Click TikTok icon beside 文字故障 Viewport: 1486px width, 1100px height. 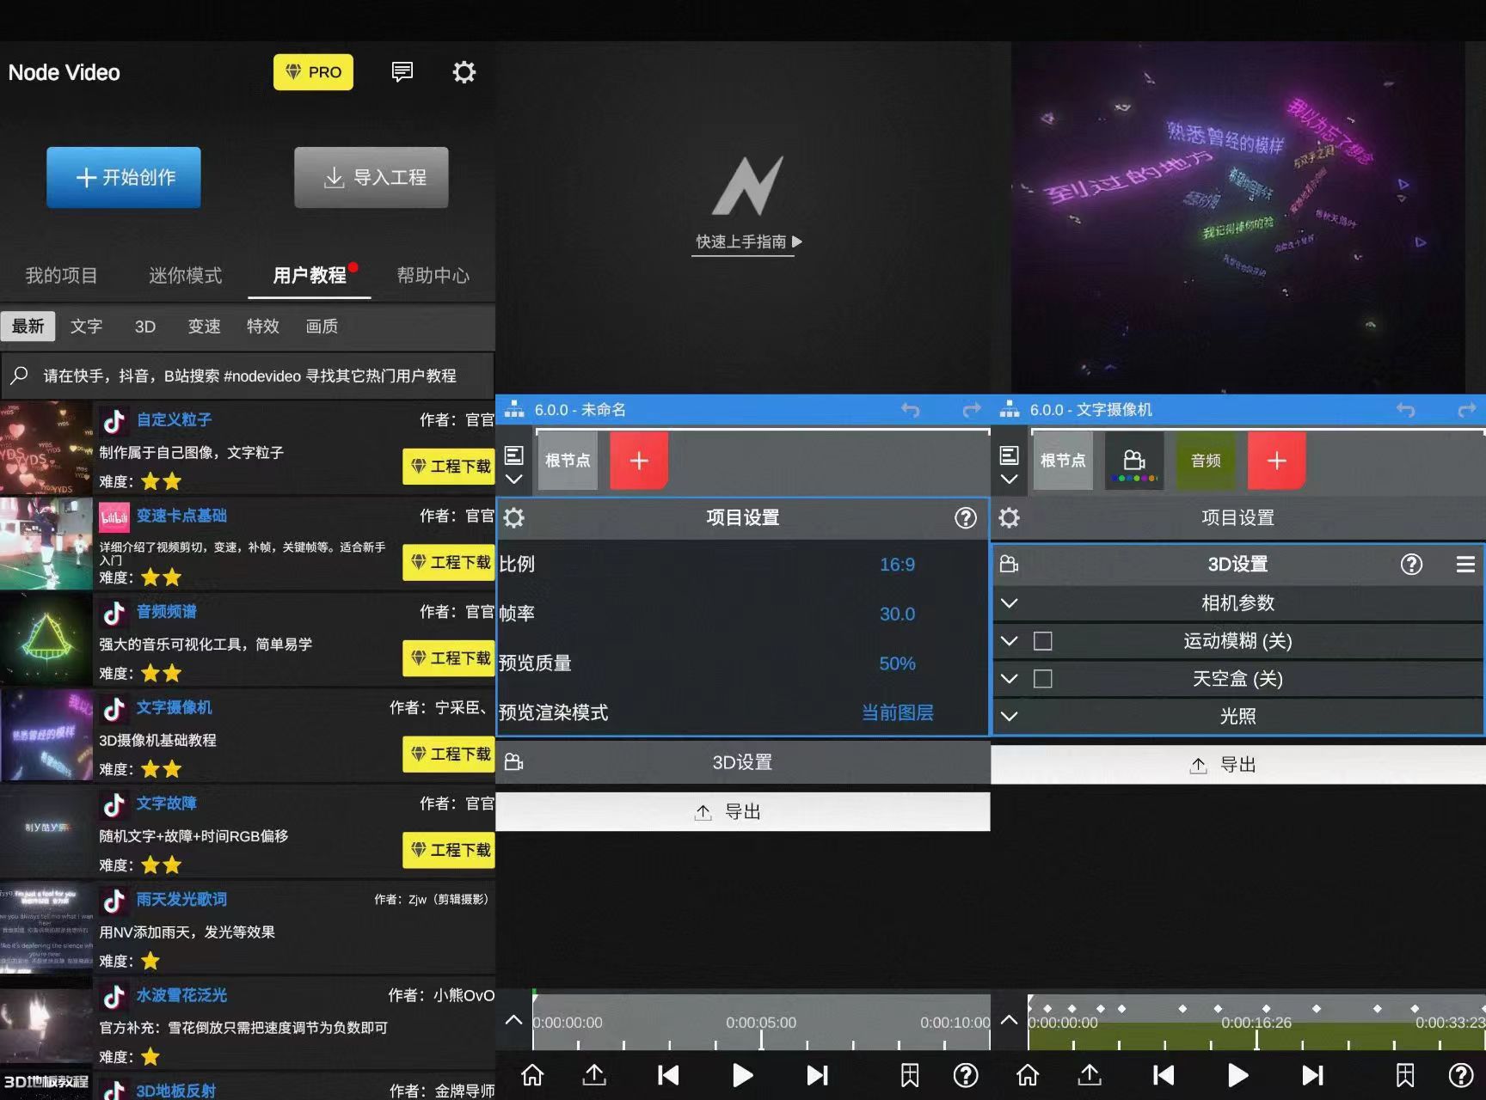pos(114,804)
